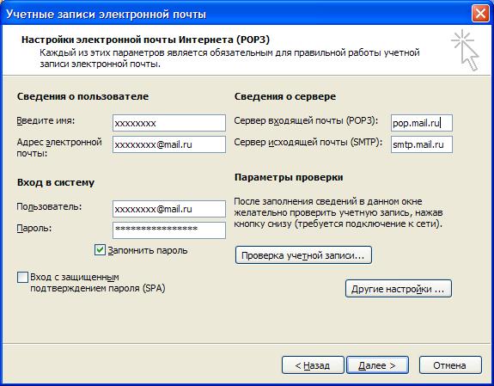494x386 pixels.
Task: Click the Параметры проверки heading
Action: pyautogui.click(x=289, y=178)
